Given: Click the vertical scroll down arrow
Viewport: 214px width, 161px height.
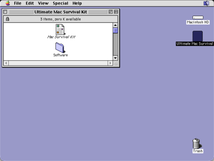Looking at the screenshot, I should coord(115,58).
